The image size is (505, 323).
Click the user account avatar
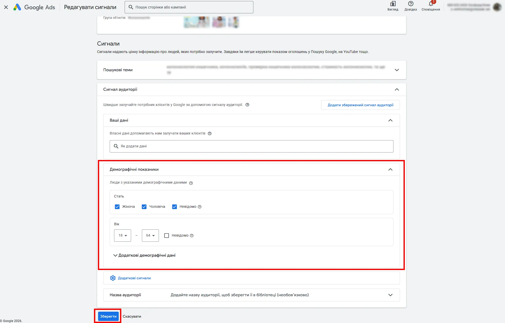[497, 7]
